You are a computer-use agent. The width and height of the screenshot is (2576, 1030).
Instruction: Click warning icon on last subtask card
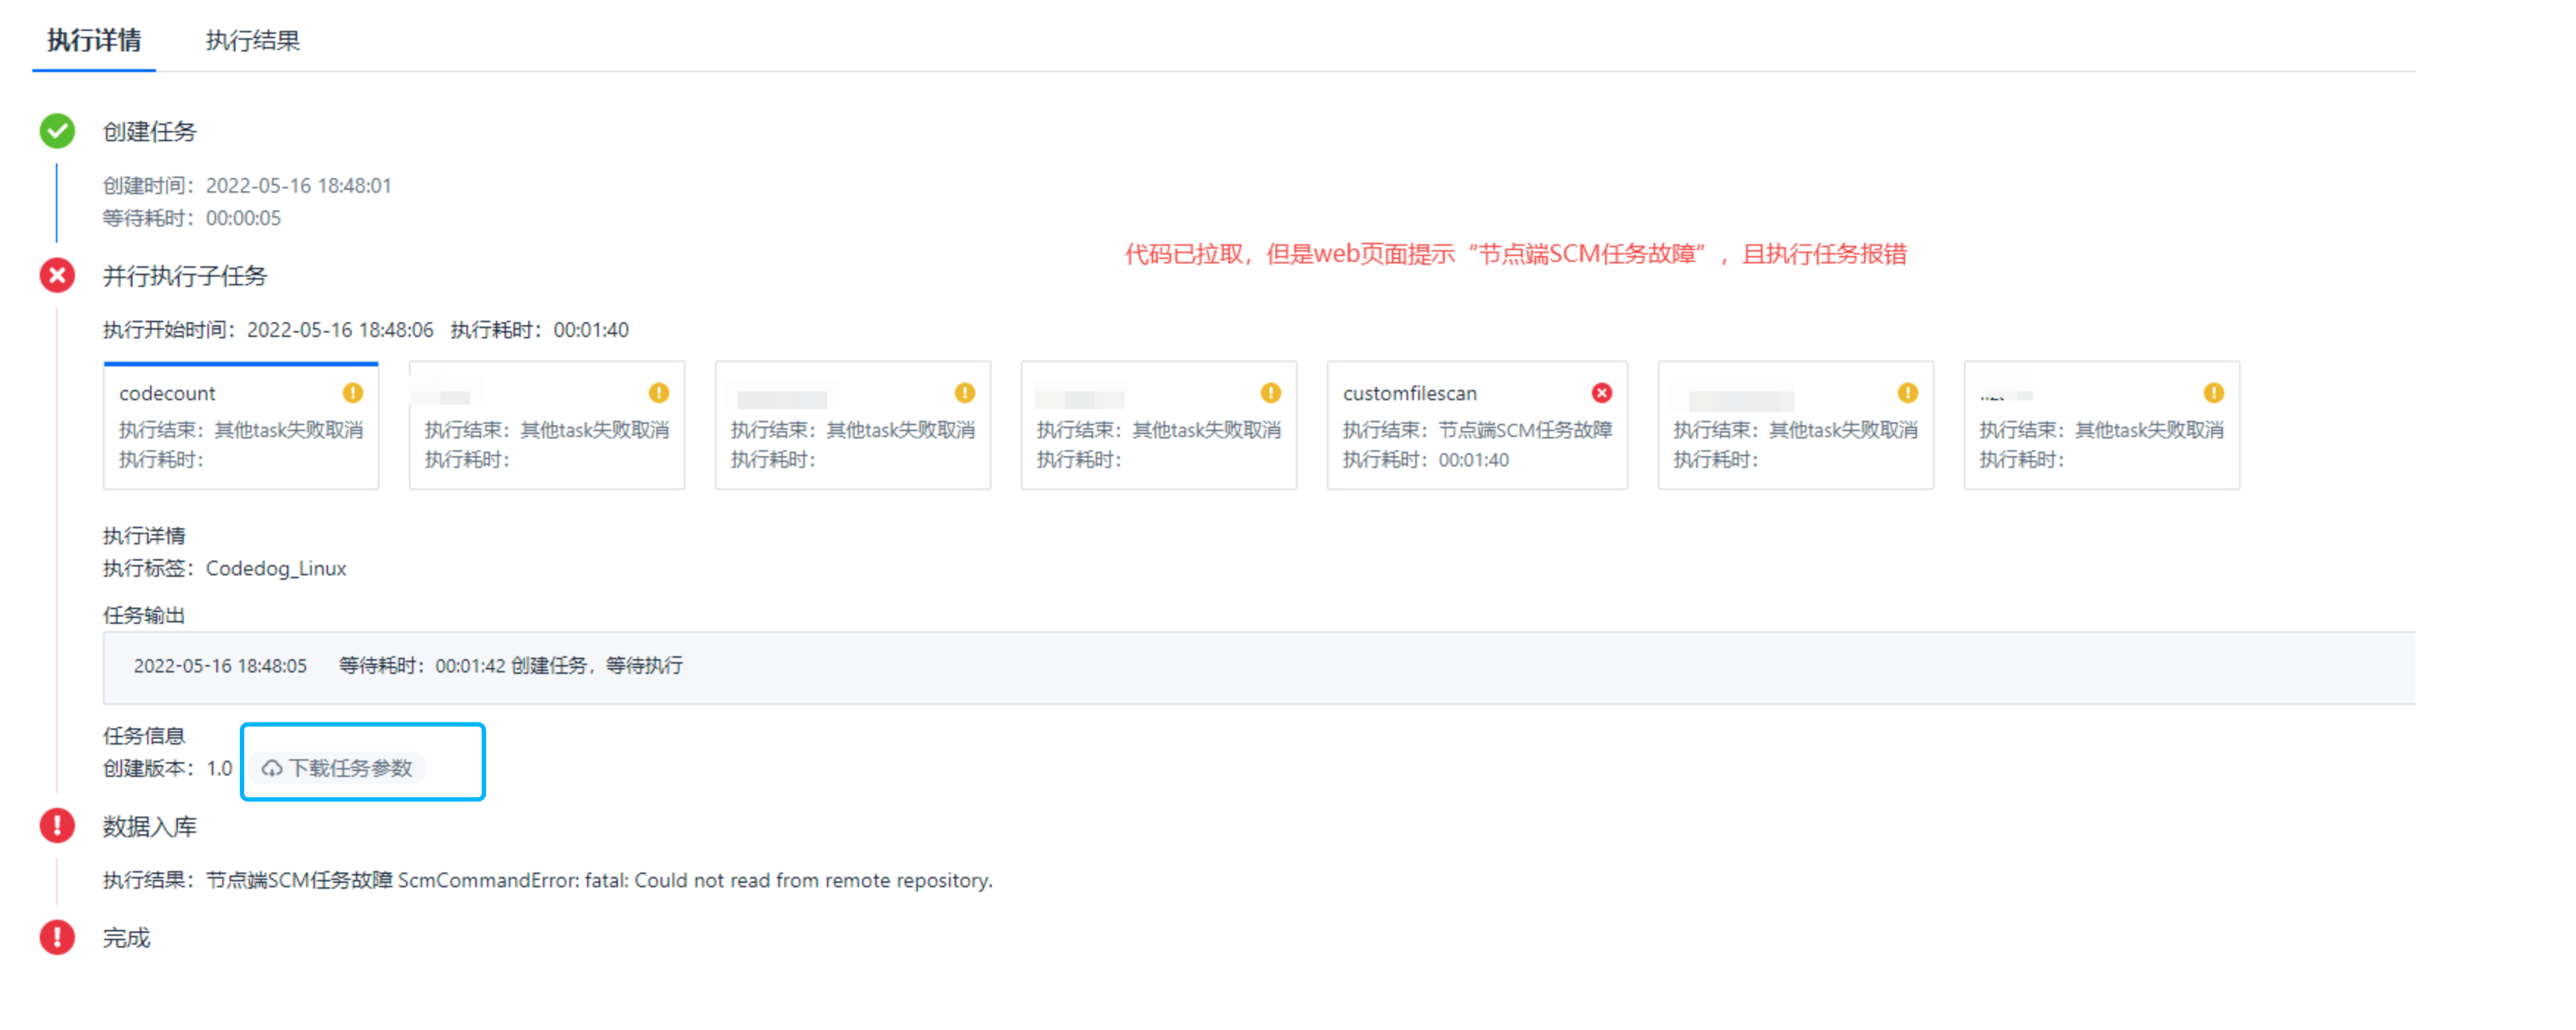pos(2213,393)
